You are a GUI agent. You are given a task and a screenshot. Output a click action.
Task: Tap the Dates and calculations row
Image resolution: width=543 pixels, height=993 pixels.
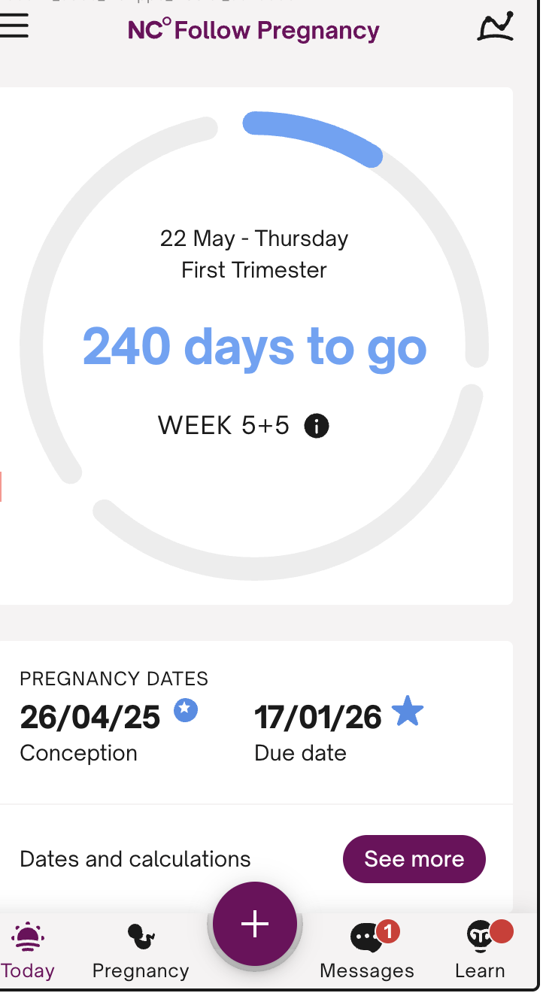pos(135,859)
